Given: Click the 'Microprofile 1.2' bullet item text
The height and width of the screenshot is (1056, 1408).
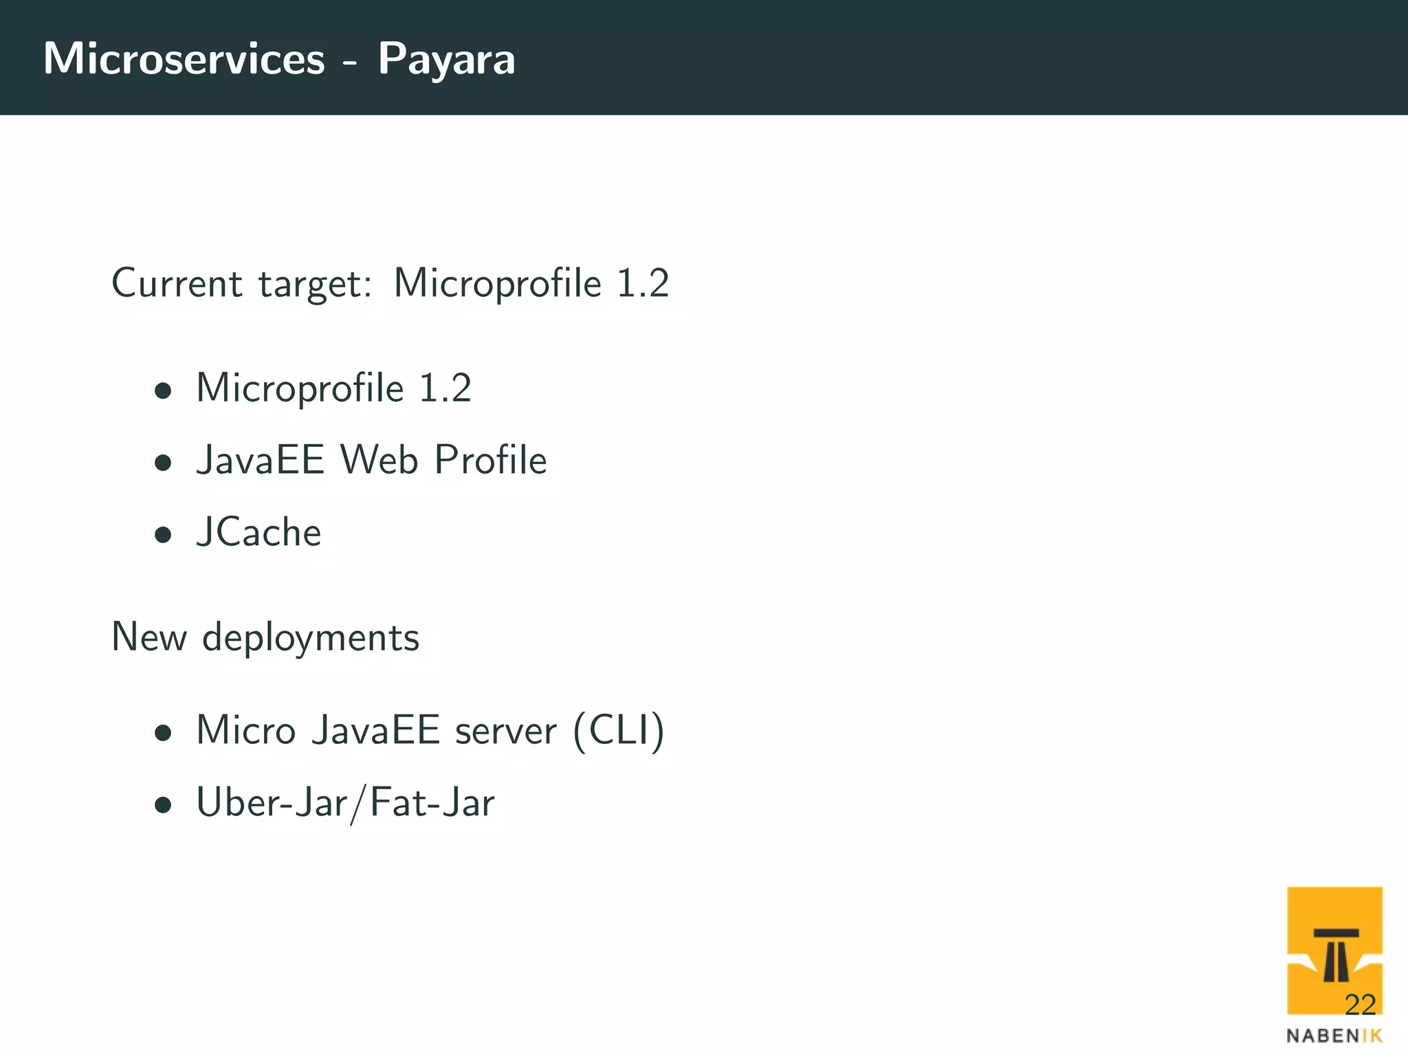Looking at the screenshot, I should (334, 388).
